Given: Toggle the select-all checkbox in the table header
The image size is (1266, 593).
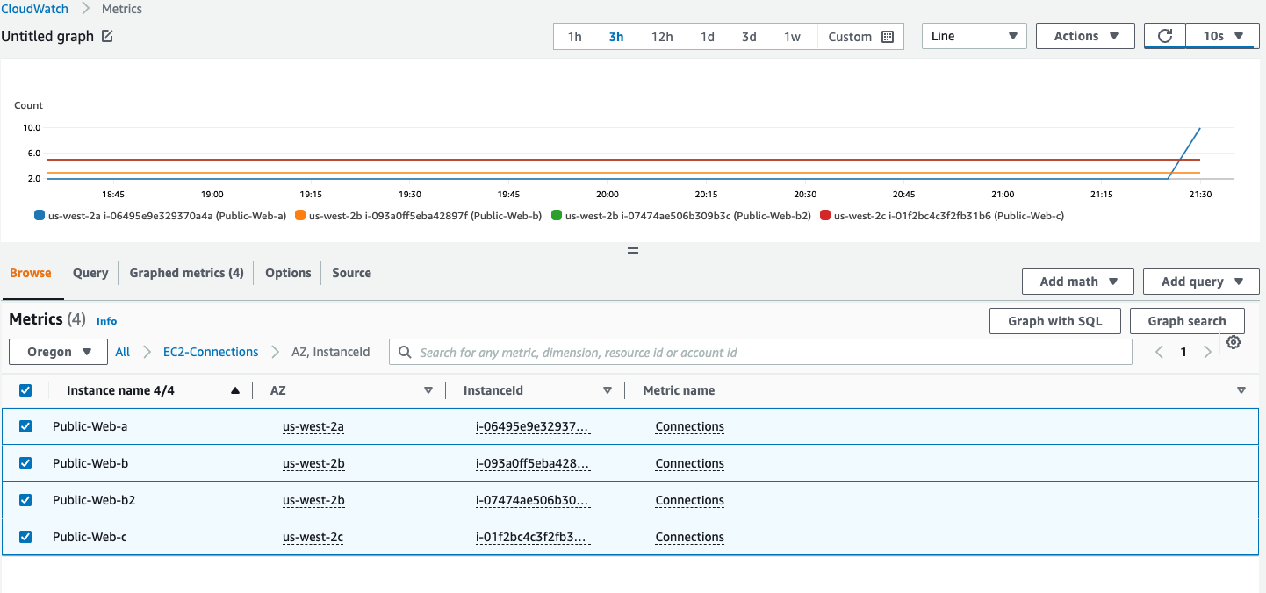Looking at the screenshot, I should (25, 389).
